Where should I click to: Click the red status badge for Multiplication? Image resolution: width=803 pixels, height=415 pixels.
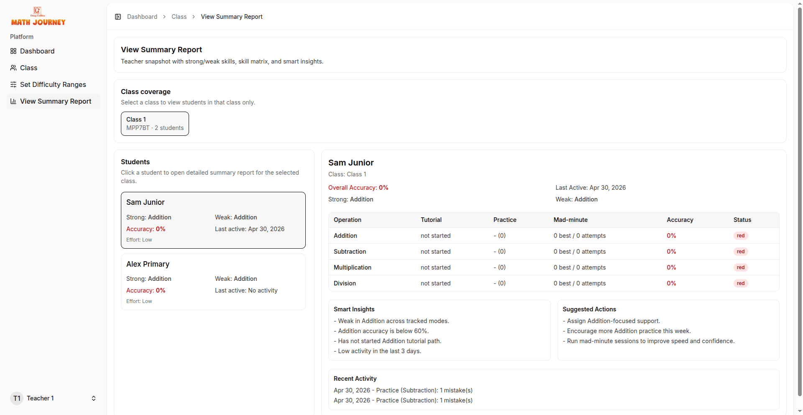[741, 267]
